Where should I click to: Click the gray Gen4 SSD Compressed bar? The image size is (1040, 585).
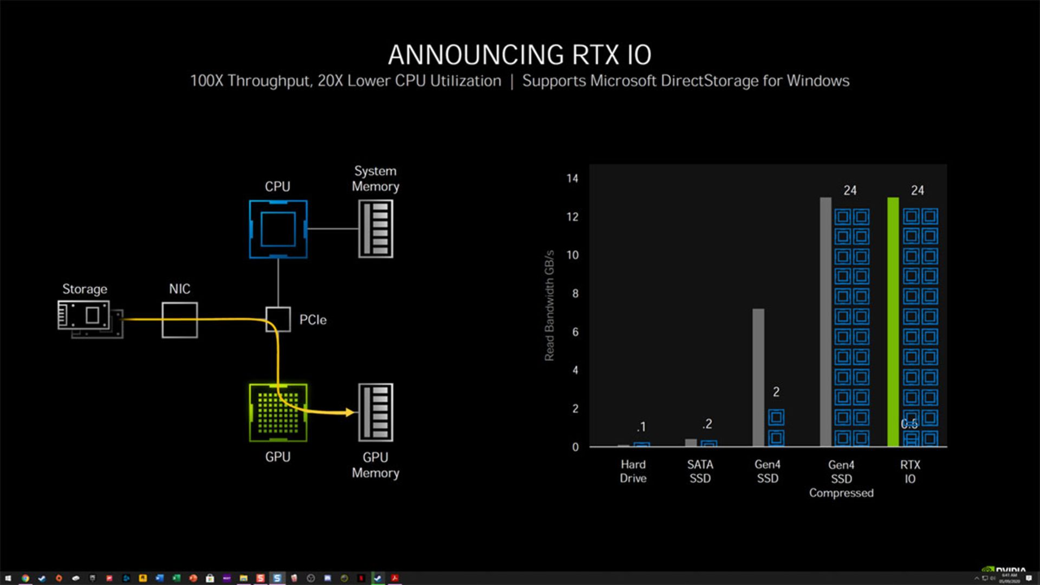pos(825,322)
